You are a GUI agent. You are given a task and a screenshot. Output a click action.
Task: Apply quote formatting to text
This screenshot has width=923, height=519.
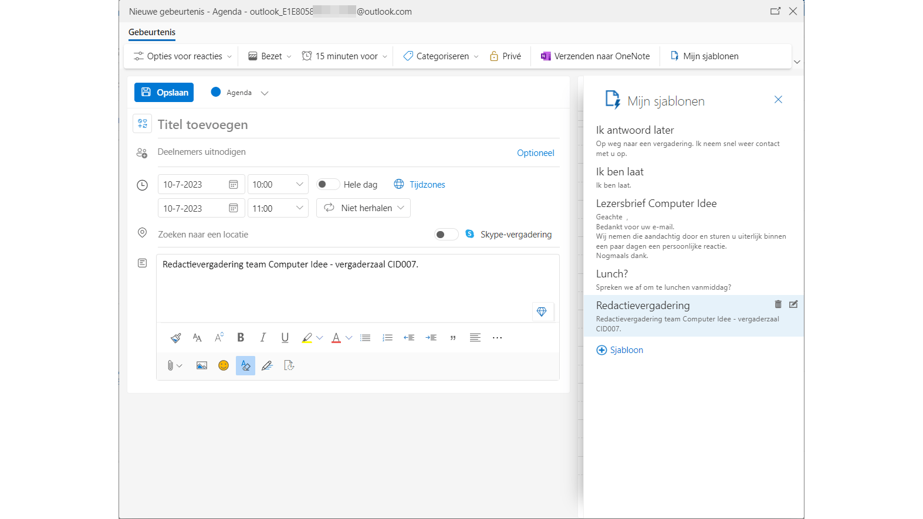tap(453, 338)
